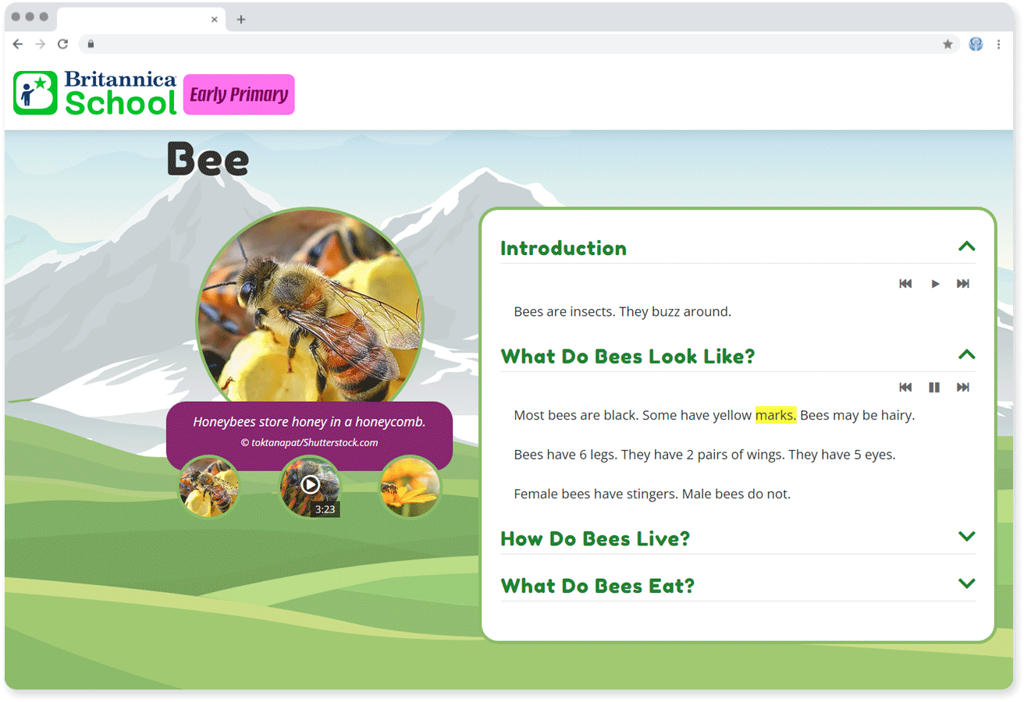Click the Early Primary level badge
Image resolution: width=1024 pixels, height=702 pixels.
239,94
